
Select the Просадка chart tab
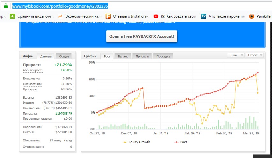coord(163,56)
